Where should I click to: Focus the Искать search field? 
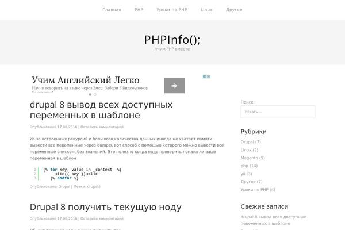click(x=278, y=112)
